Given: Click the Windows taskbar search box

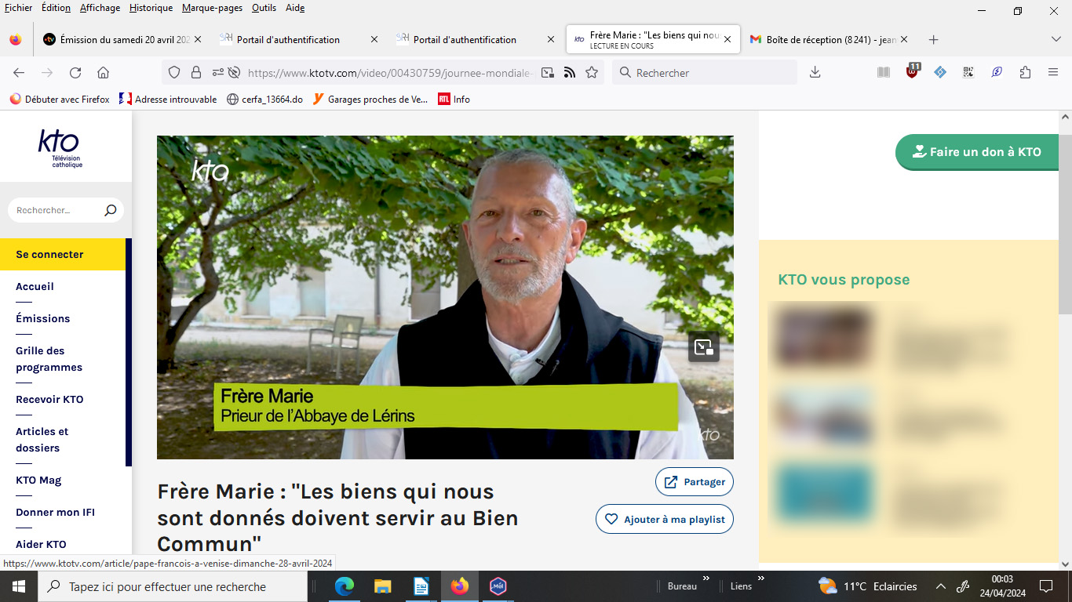Looking at the screenshot, I should tap(173, 586).
